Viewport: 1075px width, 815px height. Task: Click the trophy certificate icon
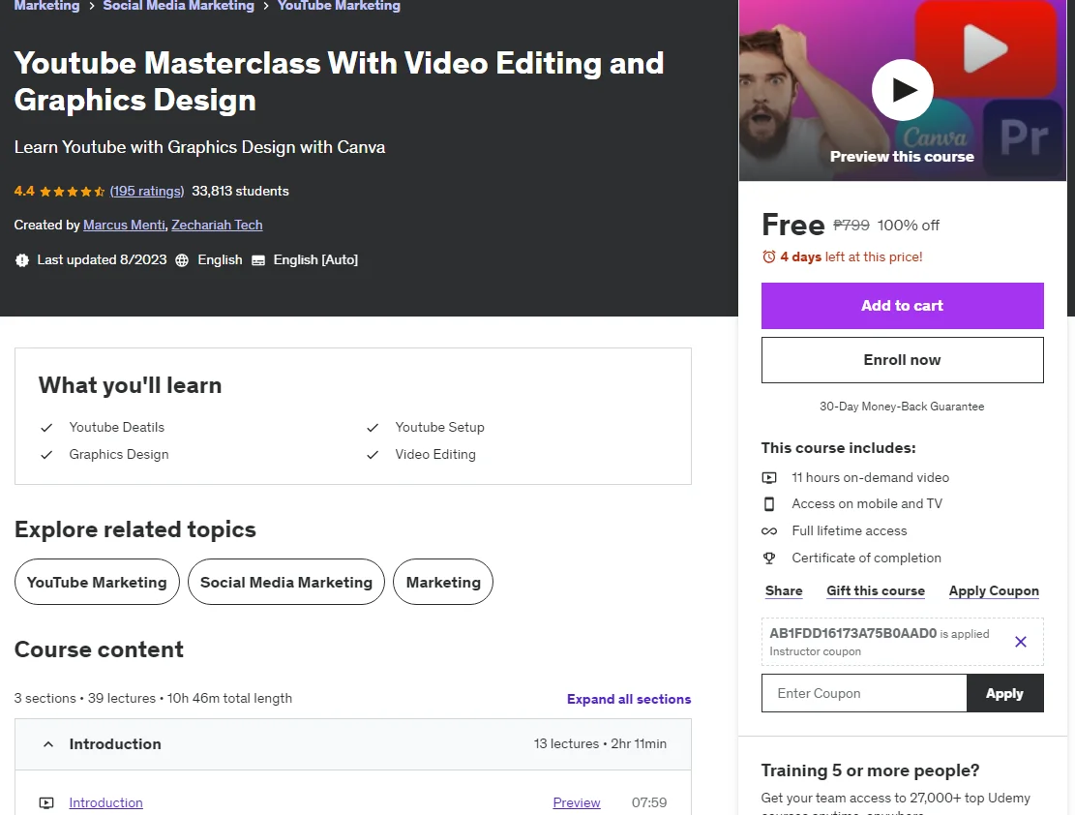(x=769, y=558)
